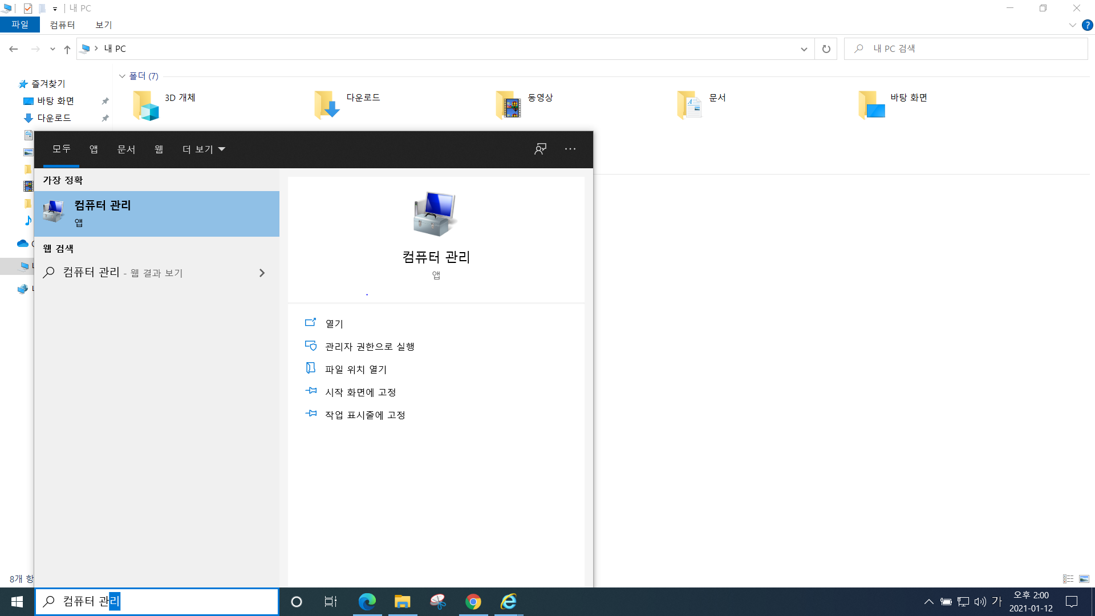Click the Task View taskbar icon
The width and height of the screenshot is (1095, 616).
[x=331, y=601]
